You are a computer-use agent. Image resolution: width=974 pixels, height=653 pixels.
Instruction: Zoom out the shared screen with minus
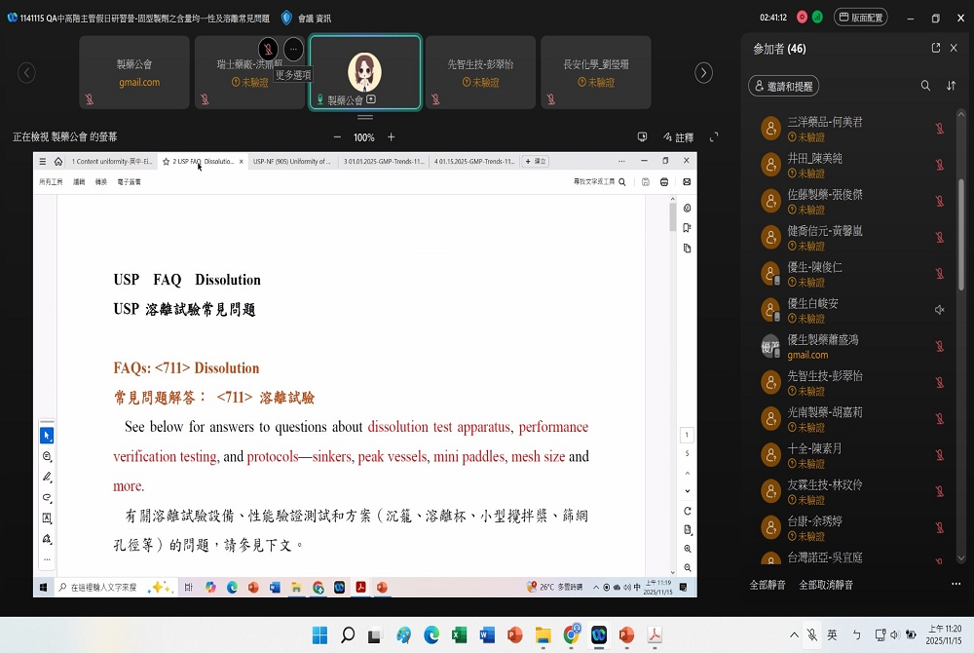coord(337,137)
